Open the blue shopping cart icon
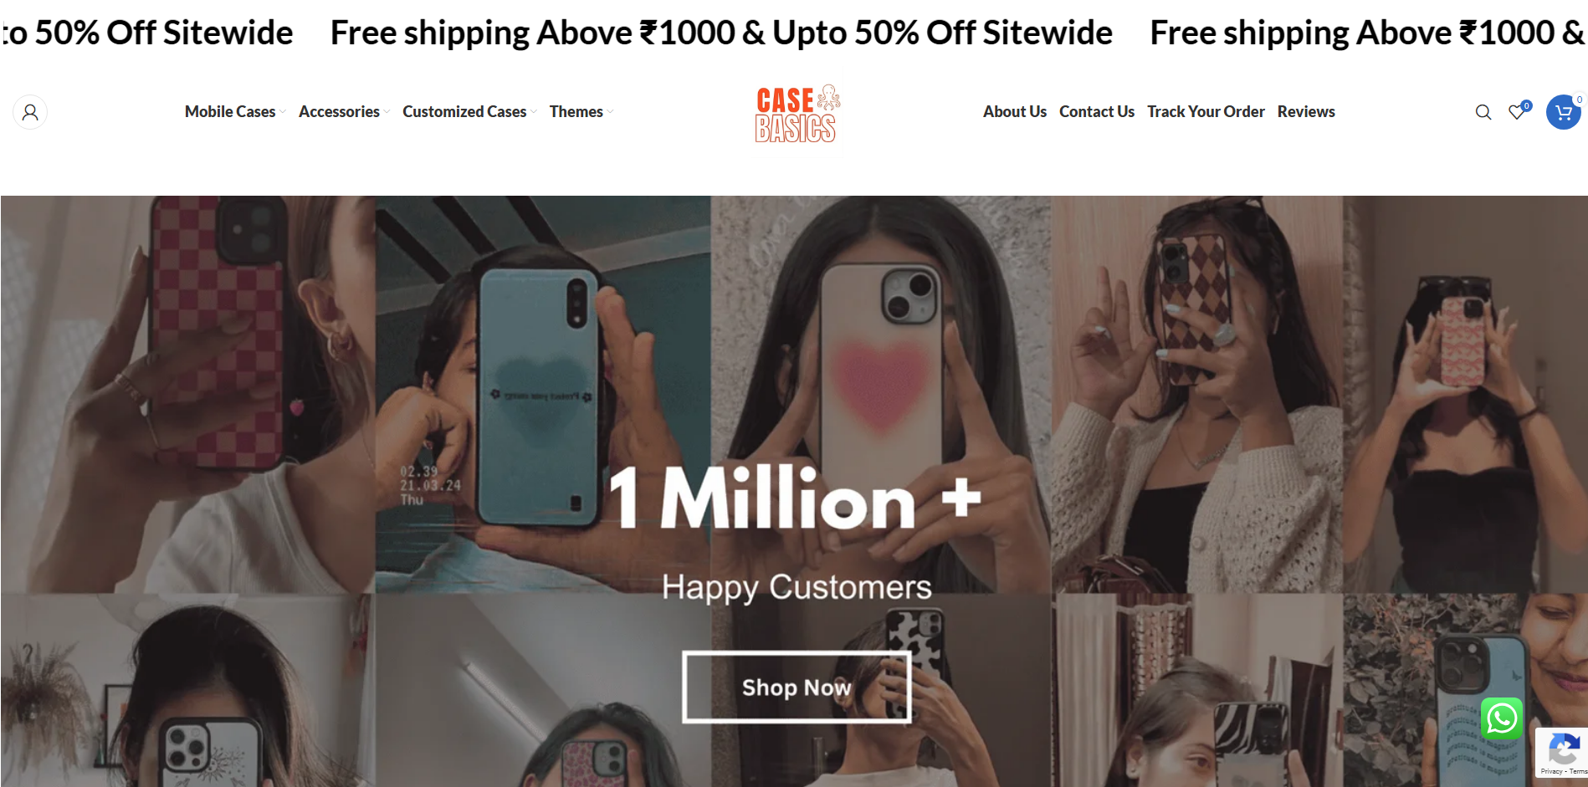 (x=1564, y=112)
